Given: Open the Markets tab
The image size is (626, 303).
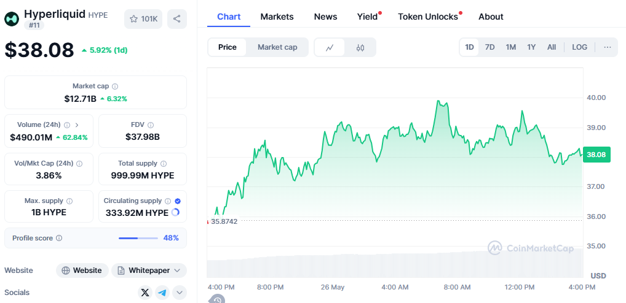Looking at the screenshot, I should click(277, 17).
